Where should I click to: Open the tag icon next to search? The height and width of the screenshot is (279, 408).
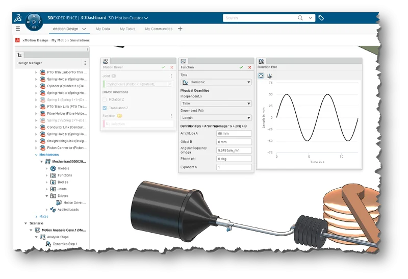321,18
